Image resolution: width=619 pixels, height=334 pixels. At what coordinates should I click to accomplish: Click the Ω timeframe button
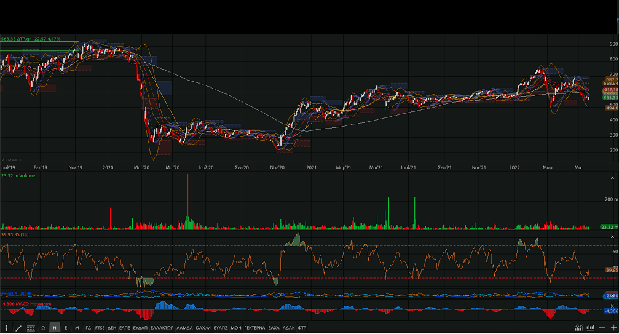pyautogui.click(x=43, y=328)
